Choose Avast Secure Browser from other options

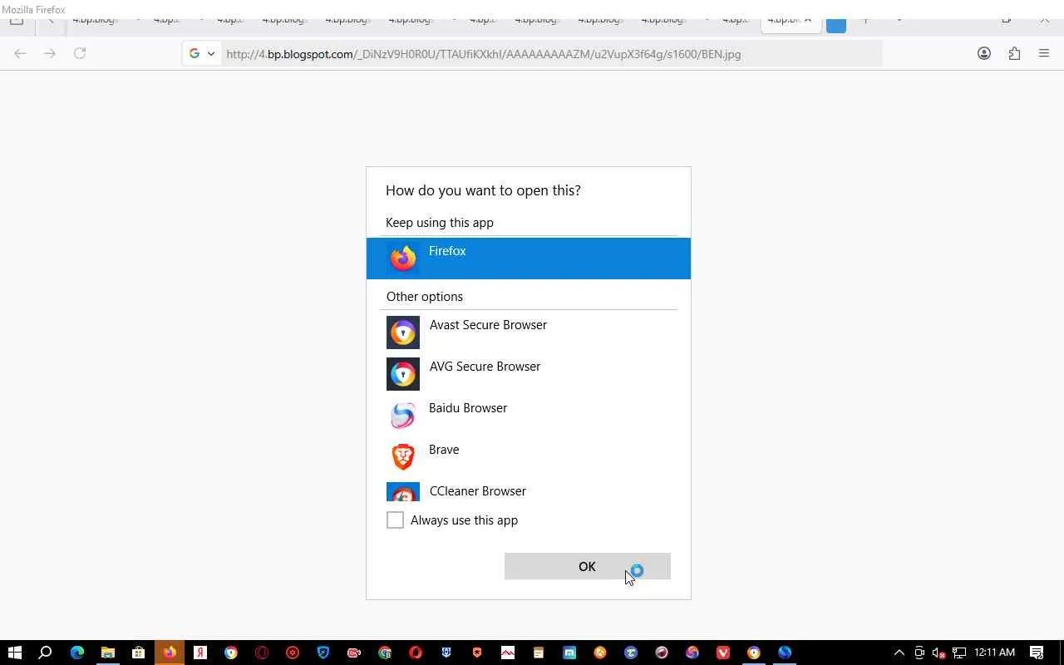(x=529, y=332)
